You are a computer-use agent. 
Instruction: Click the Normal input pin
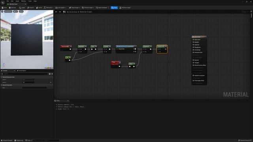point(193,60)
